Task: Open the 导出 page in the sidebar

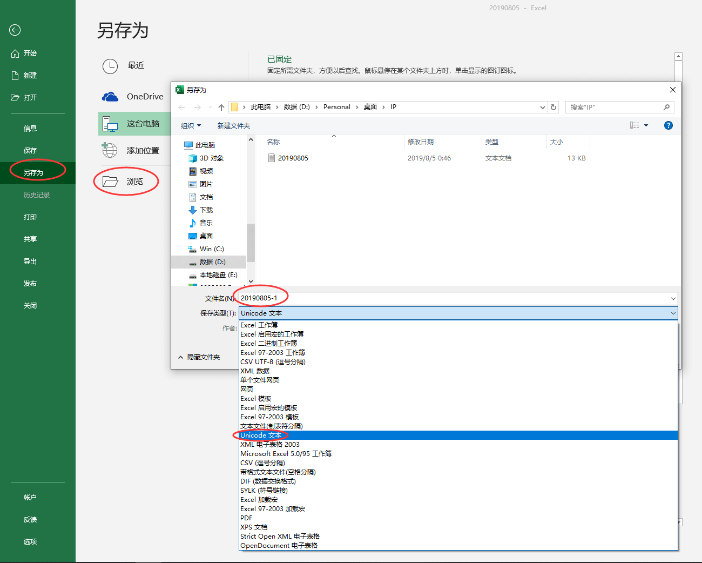Action: [x=30, y=262]
